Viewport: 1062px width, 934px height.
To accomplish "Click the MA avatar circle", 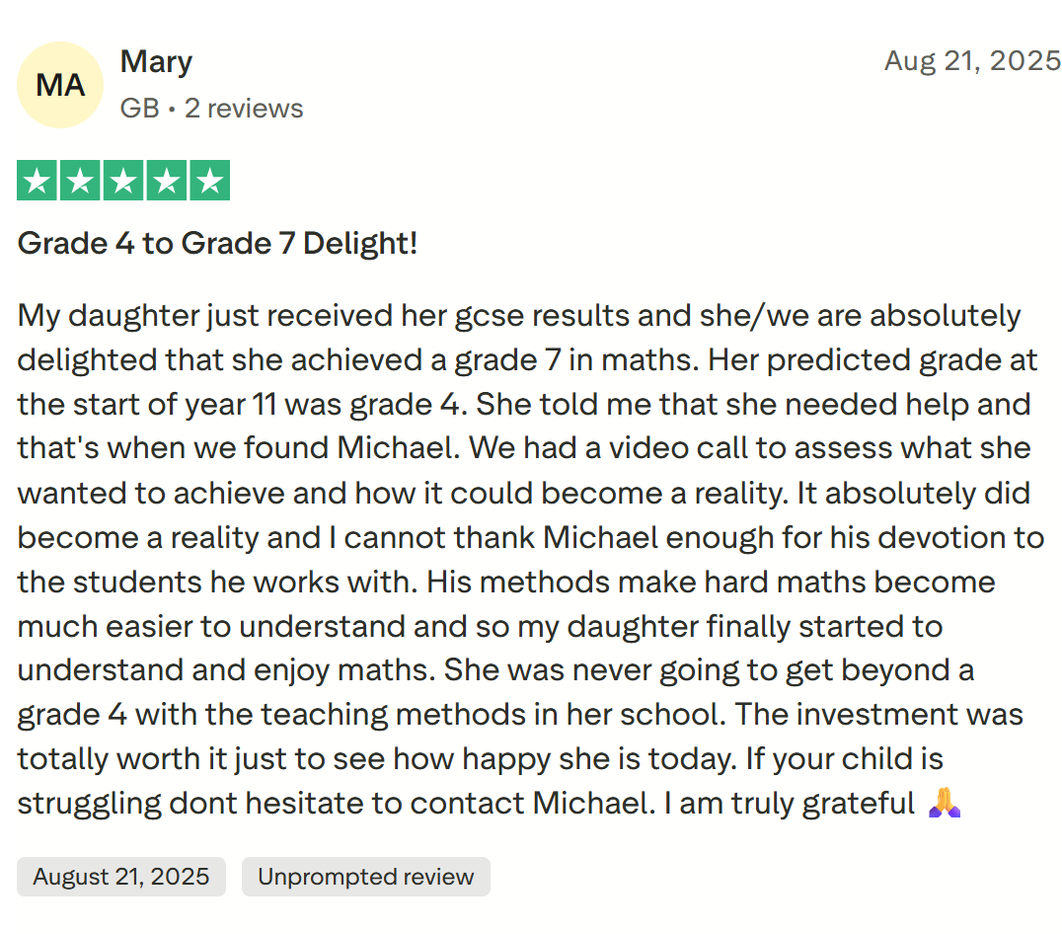I will point(60,85).
